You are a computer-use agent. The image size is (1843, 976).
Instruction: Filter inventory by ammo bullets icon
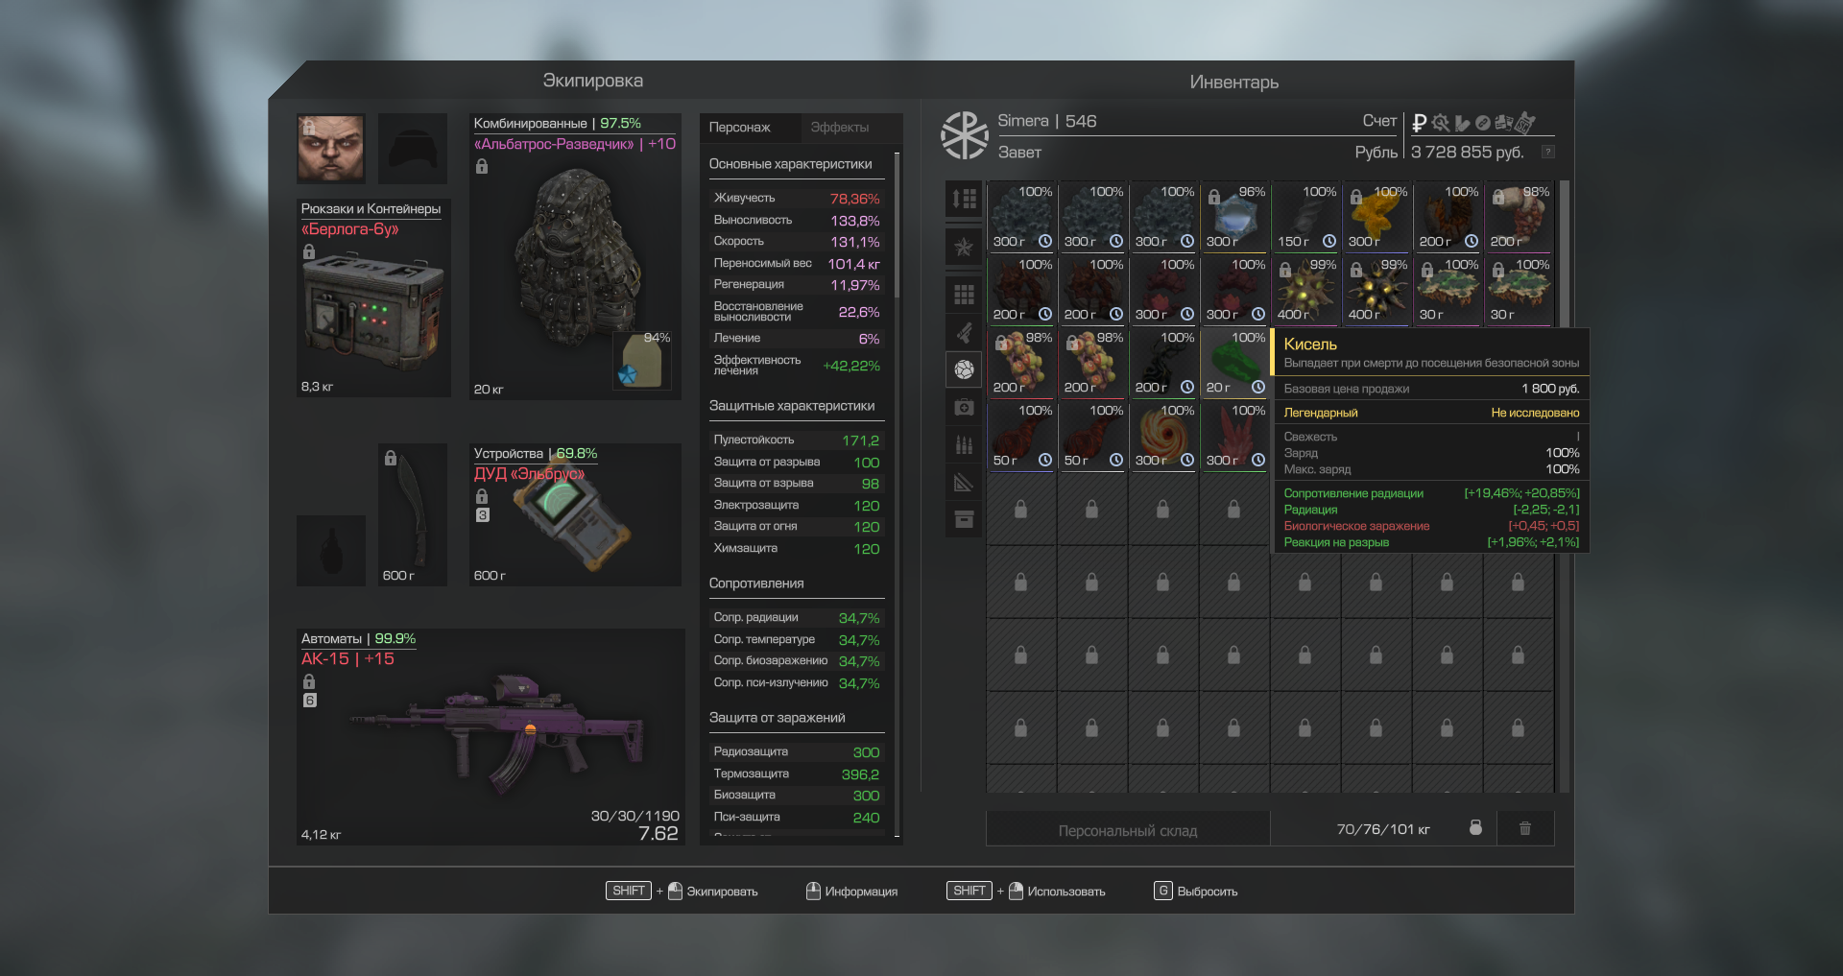coord(964,444)
